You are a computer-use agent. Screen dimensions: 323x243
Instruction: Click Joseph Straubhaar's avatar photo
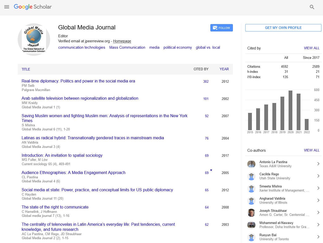[x=251, y=213]
